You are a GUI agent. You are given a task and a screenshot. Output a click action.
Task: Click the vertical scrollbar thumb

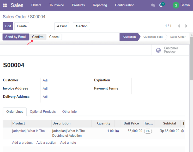tap(191, 59)
